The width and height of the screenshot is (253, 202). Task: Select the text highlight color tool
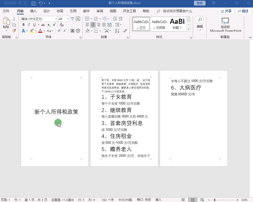(x=32, y=31)
